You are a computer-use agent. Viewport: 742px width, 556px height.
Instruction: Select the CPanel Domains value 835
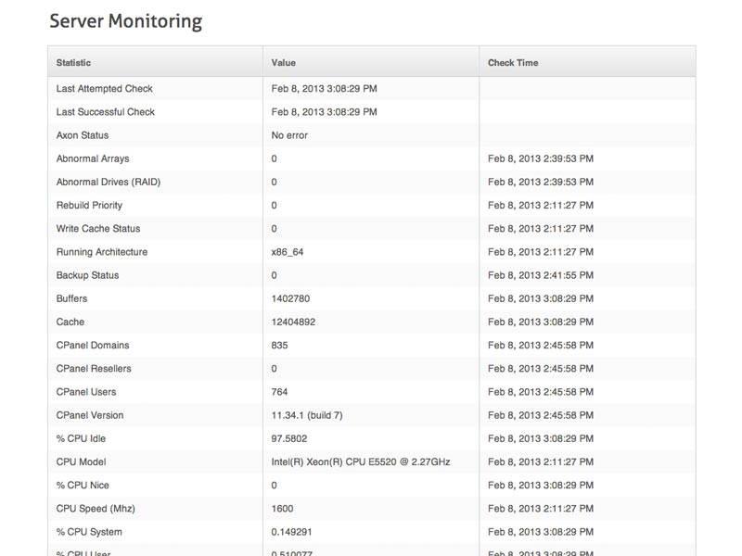click(280, 345)
